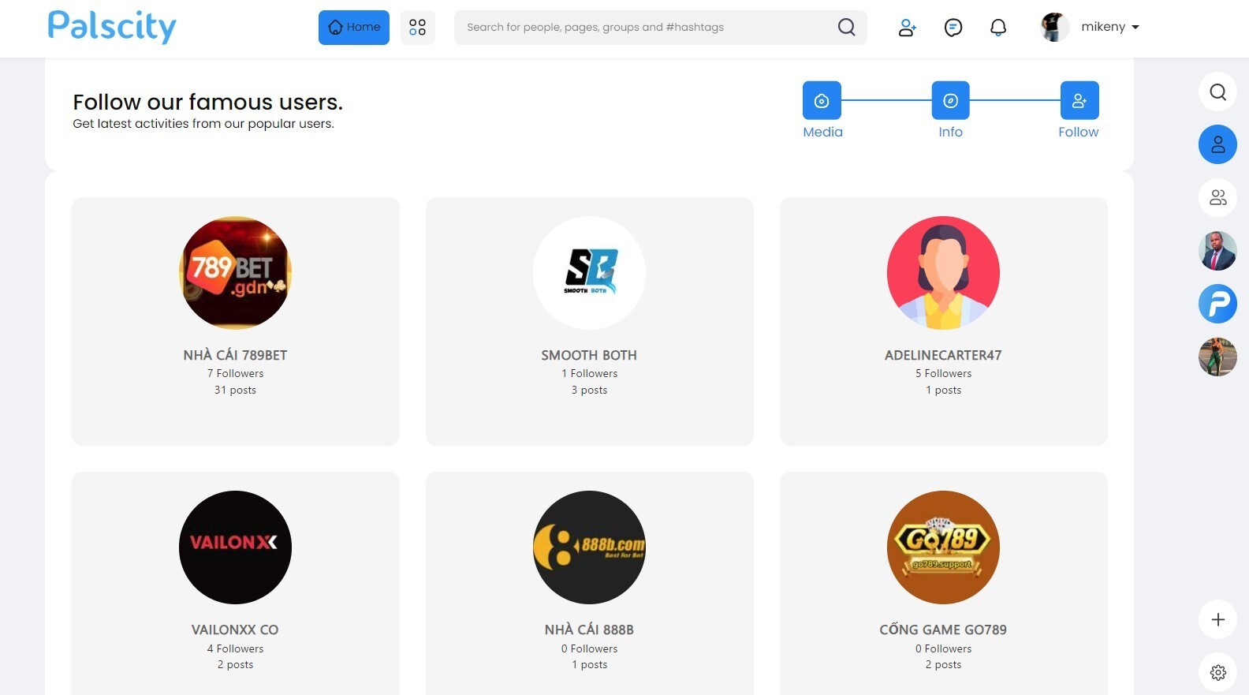Open the Home button in header
1249x695 pixels.
(x=354, y=28)
